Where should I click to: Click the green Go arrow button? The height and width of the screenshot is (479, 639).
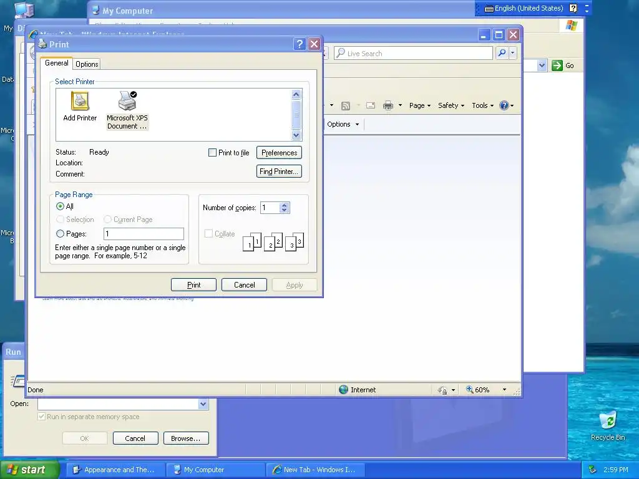click(x=557, y=65)
